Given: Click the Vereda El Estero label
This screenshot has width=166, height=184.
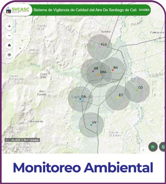Looking at the screenshot, I should [x=115, y=134].
